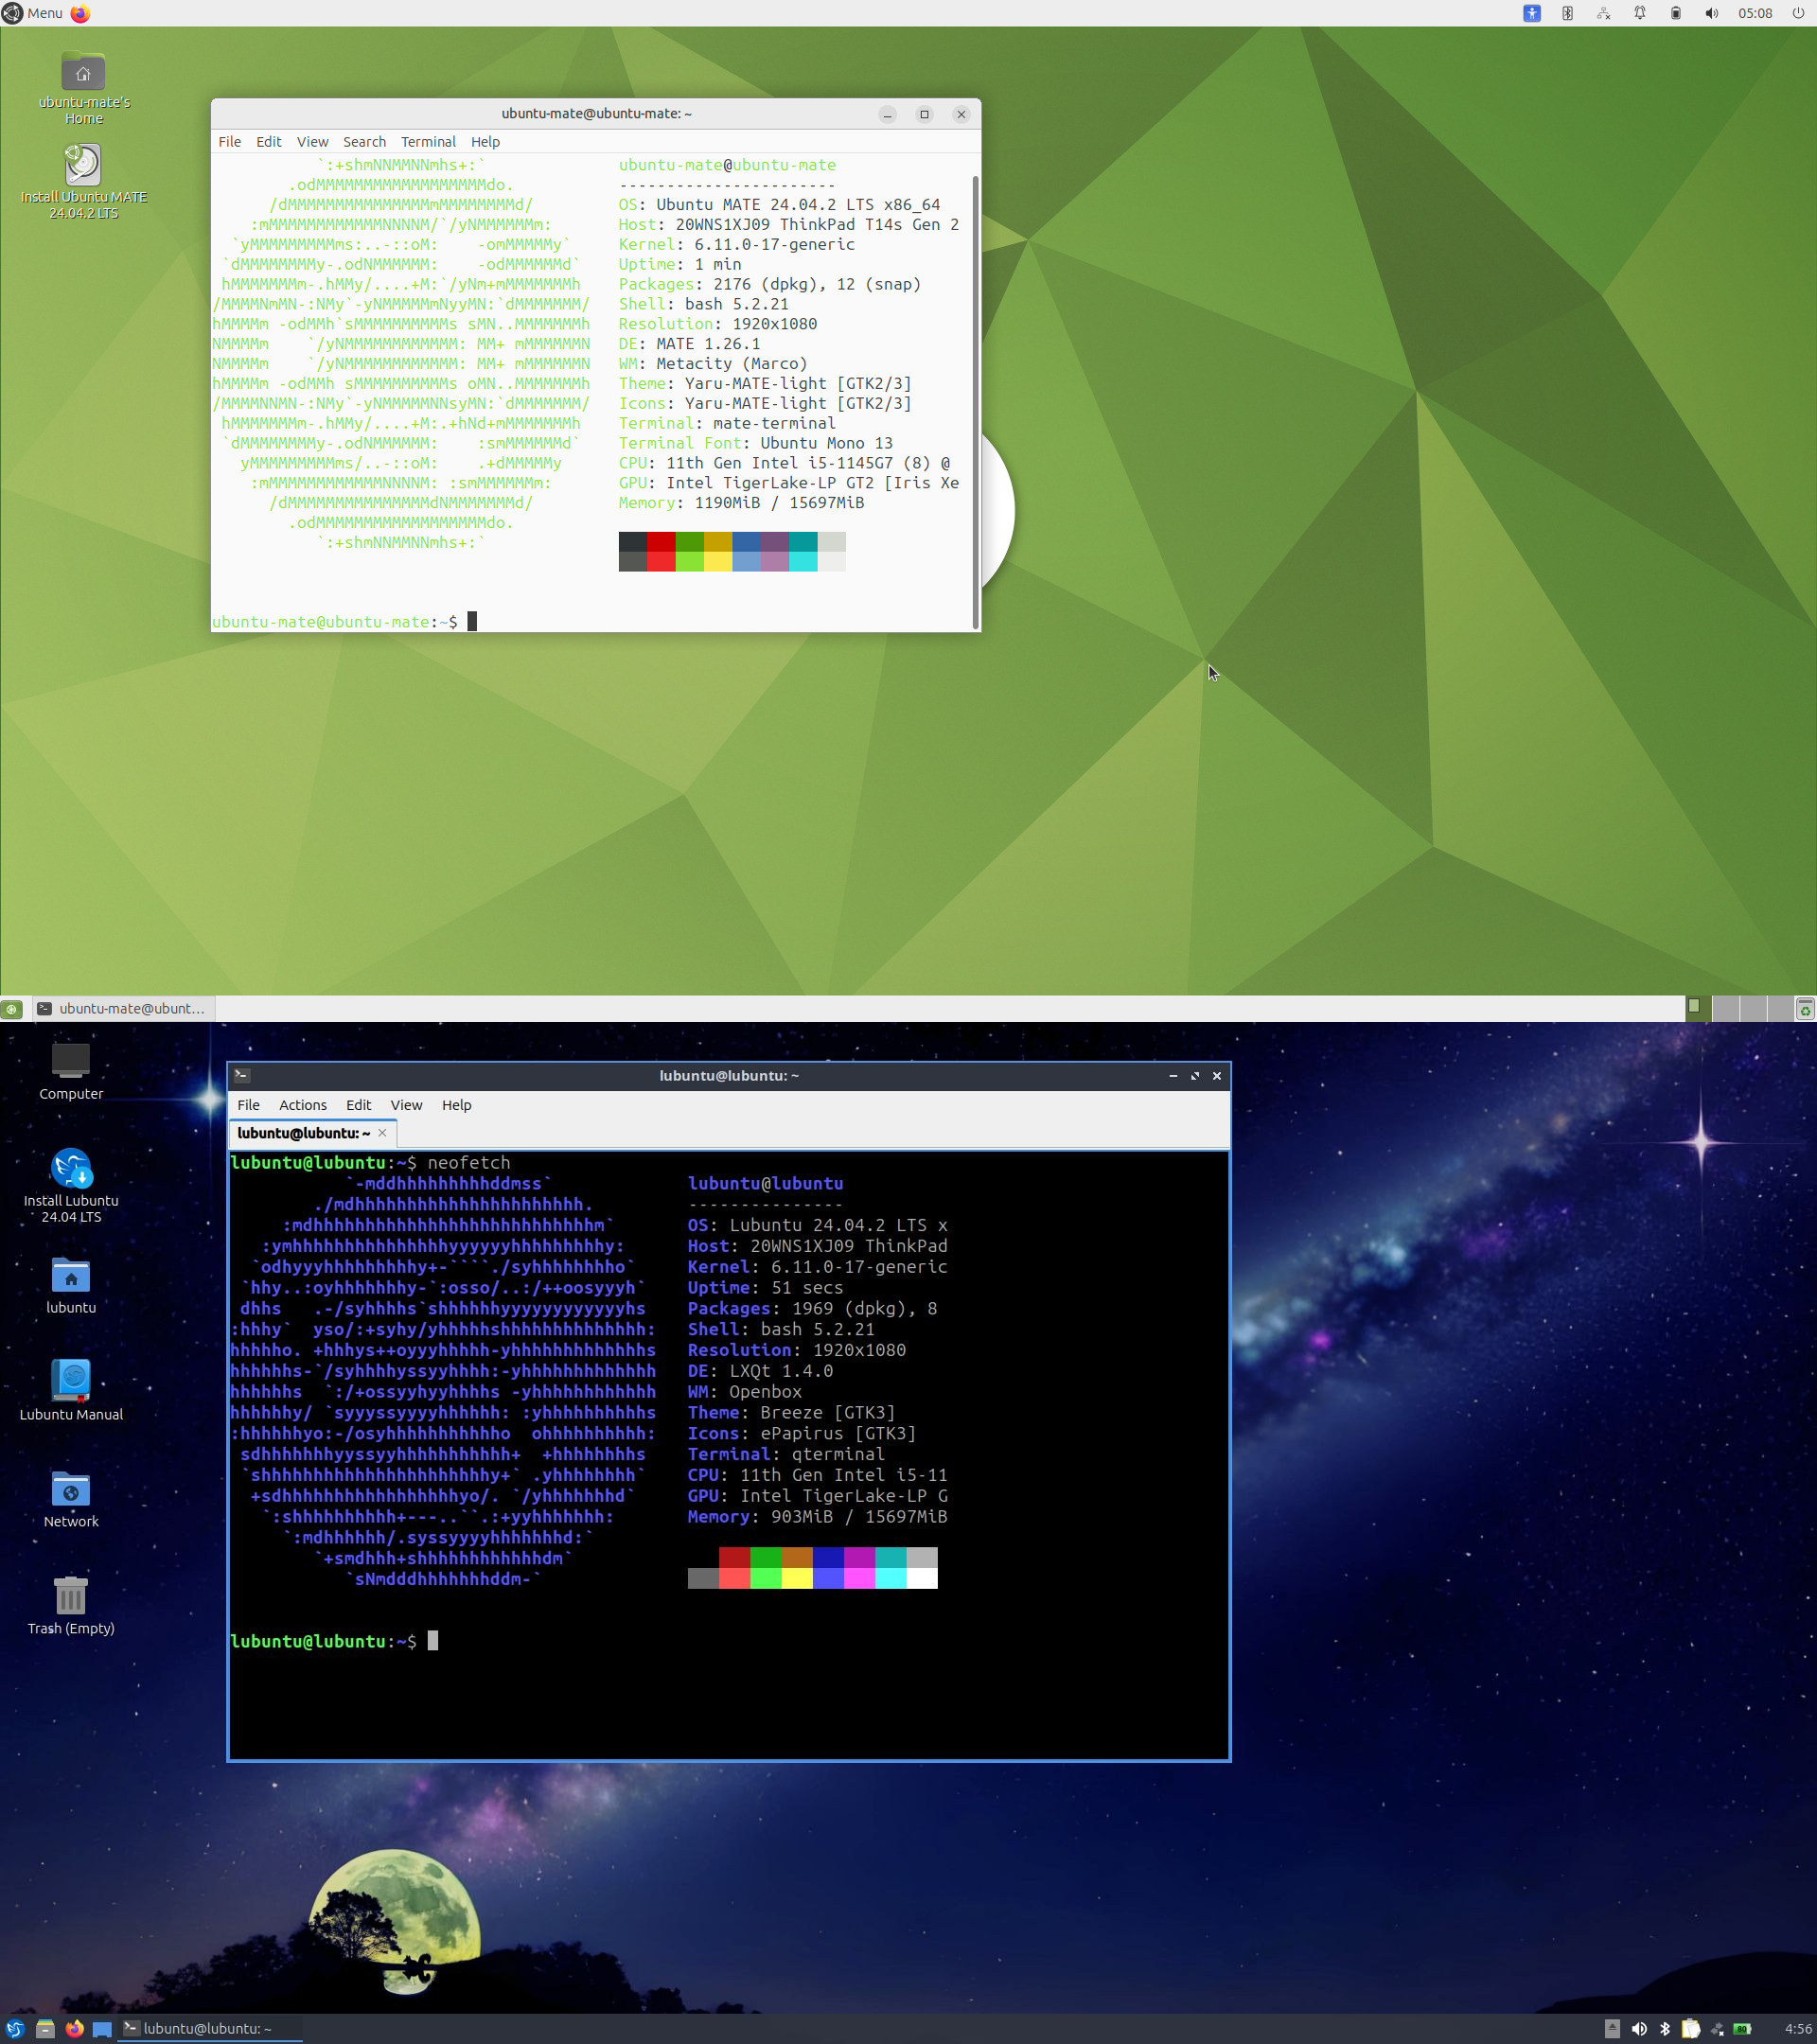
Task: Open Help menu in MATE terminal
Action: click(485, 142)
